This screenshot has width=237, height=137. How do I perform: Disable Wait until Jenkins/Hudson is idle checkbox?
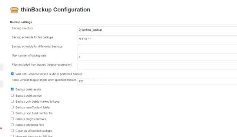pyautogui.click(x=12, y=74)
